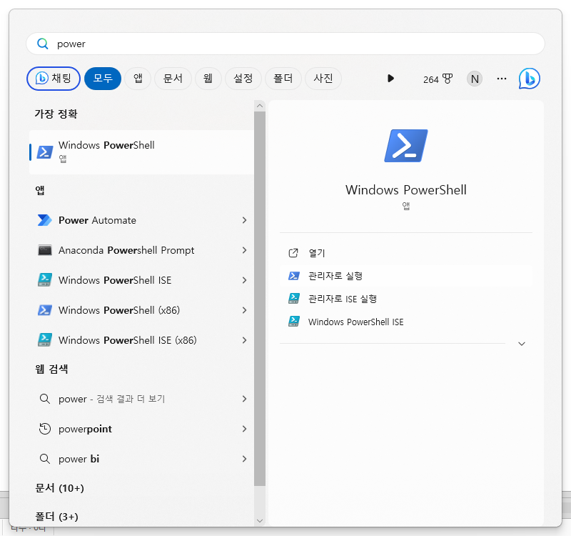Image resolution: width=571 pixels, height=536 pixels.
Task: Click the search icon beside power bi
Action: click(x=45, y=459)
